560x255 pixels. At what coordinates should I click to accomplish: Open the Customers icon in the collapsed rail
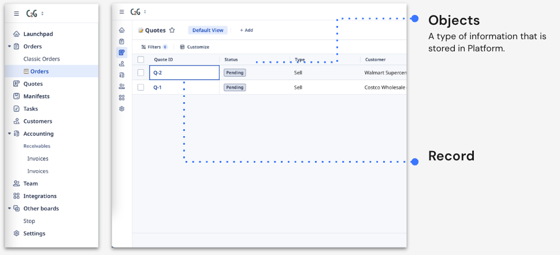(122, 64)
